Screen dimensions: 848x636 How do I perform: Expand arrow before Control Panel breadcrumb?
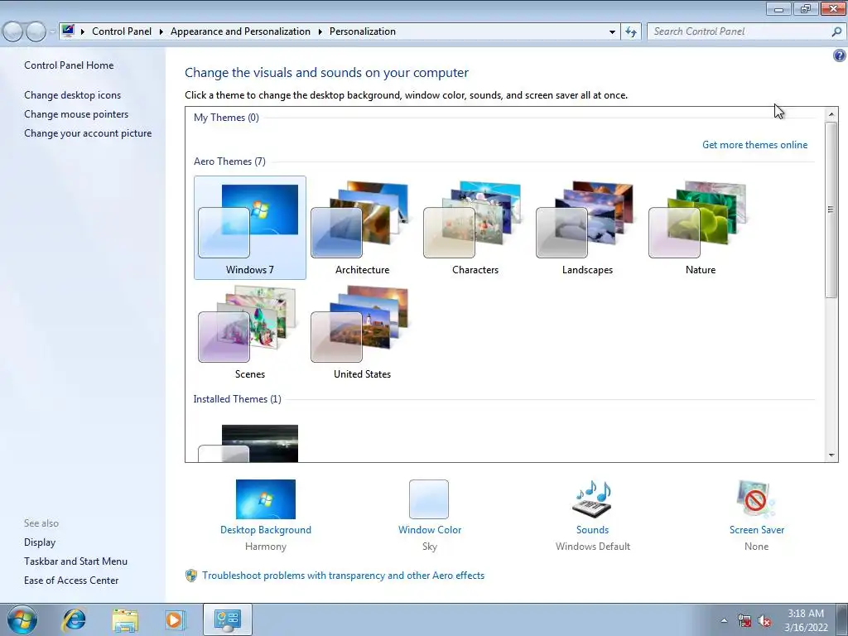pyautogui.click(x=83, y=31)
